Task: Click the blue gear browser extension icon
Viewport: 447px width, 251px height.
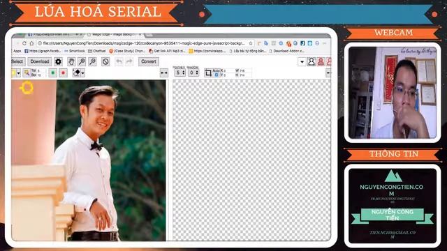Action: (281, 43)
